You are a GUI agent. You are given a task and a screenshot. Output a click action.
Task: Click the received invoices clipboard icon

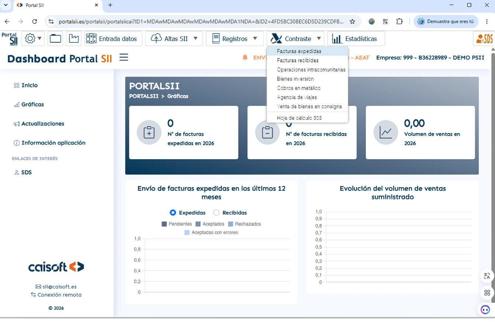(x=267, y=132)
